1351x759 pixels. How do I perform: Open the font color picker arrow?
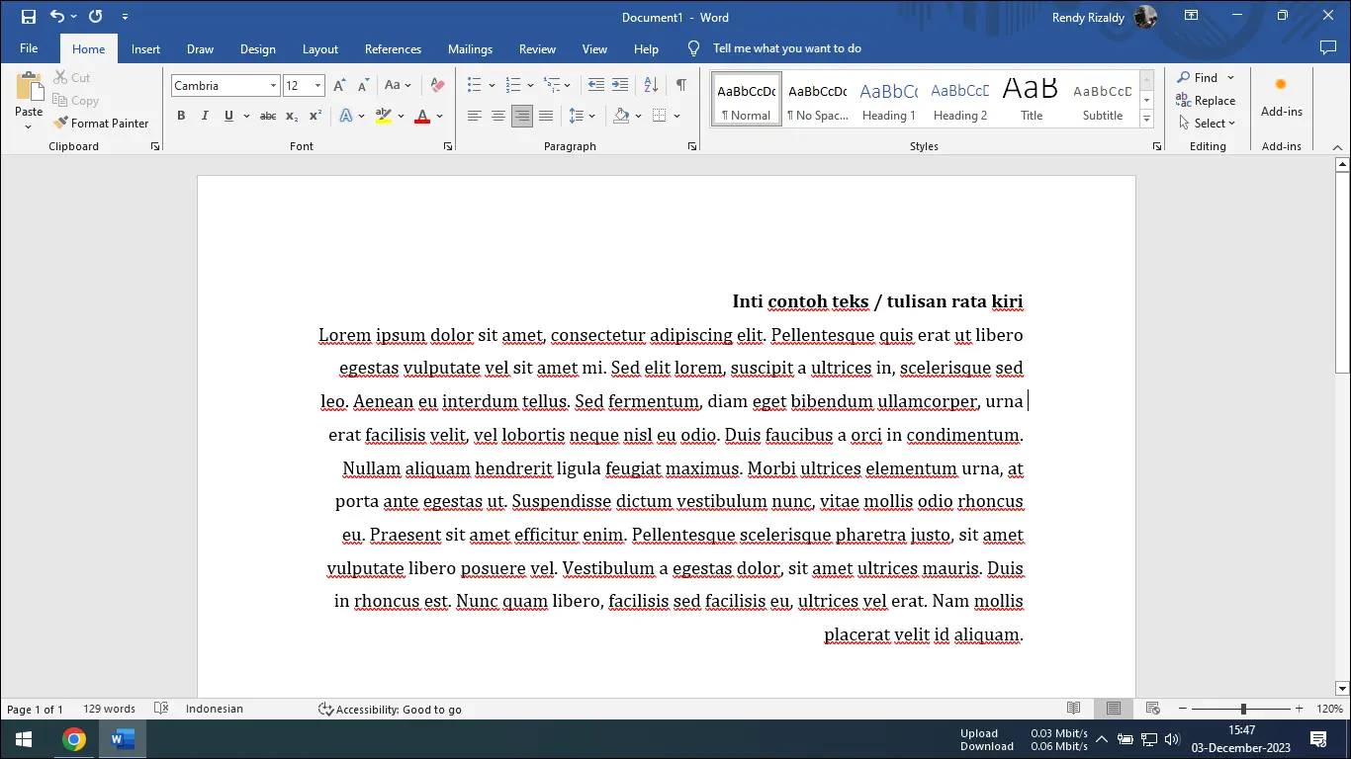point(438,116)
